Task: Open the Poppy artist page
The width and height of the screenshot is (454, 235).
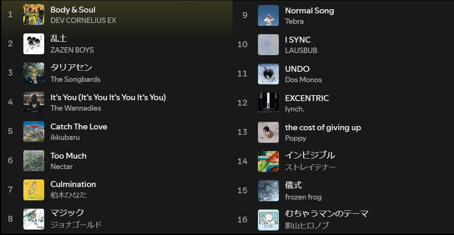Action: coord(295,138)
